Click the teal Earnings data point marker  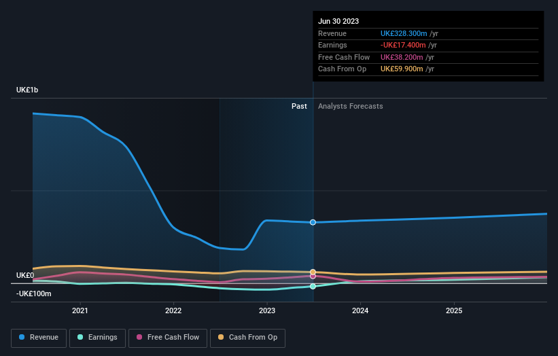tap(313, 286)
